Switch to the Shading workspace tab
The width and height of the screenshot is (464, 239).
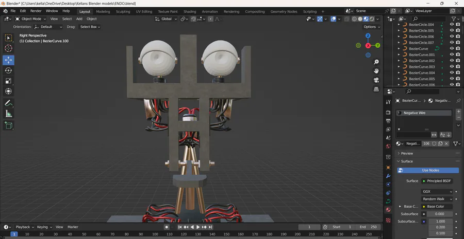pos(190,11)
